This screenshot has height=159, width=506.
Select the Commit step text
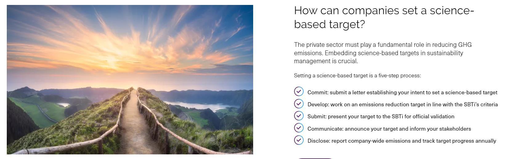point(402,92)
